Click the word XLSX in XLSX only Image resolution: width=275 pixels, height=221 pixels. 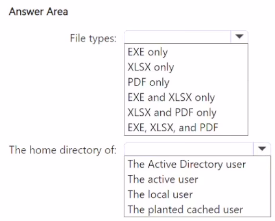(139, 67)
